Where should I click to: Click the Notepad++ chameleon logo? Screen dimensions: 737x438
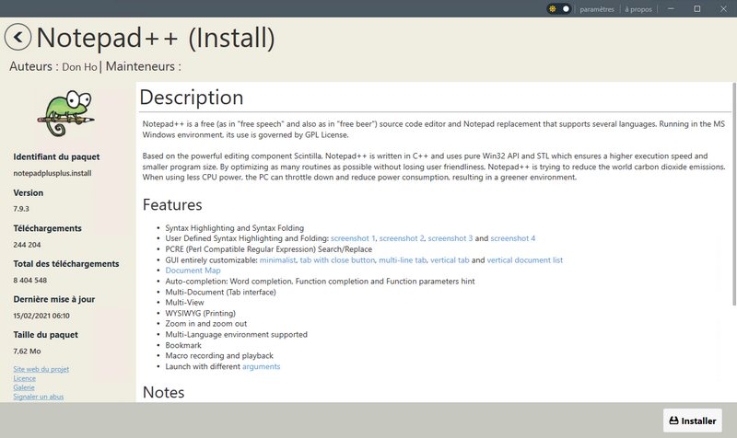click(x=65, y=112)
